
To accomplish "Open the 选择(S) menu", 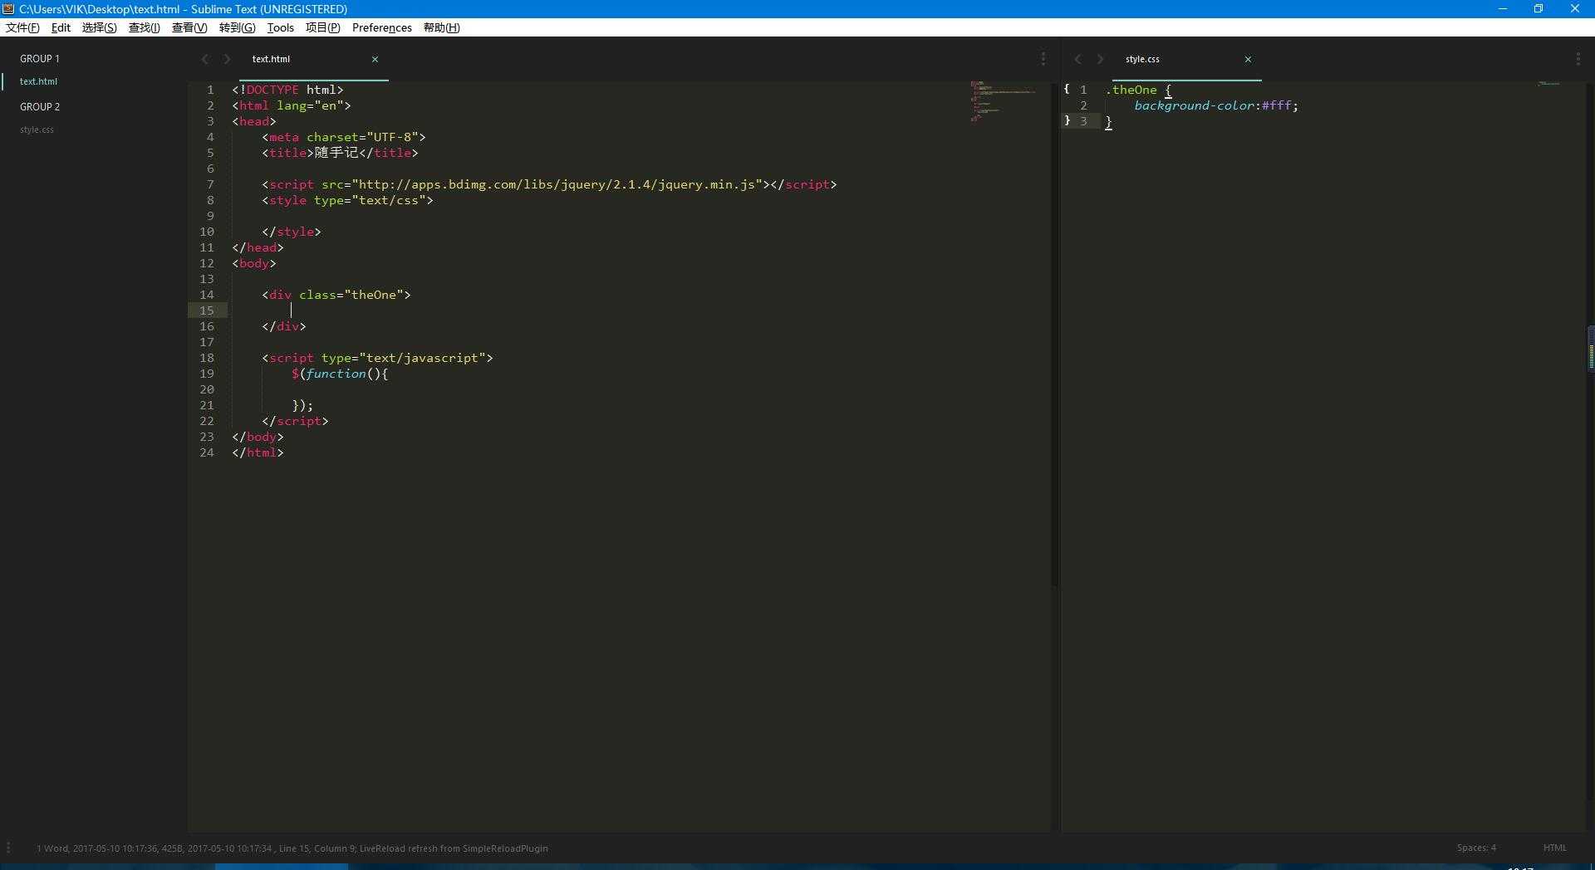I will pos(100,27).
